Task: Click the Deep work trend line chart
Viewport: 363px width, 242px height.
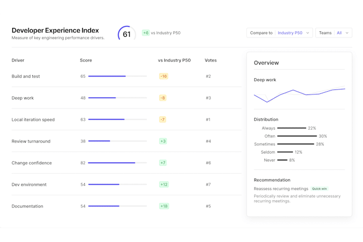Action: point(299,94)
